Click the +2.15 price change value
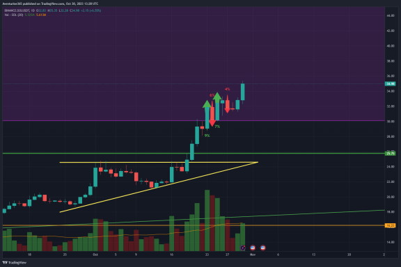Viewport: 401px width, 267px height. click(x=85, y=10)
